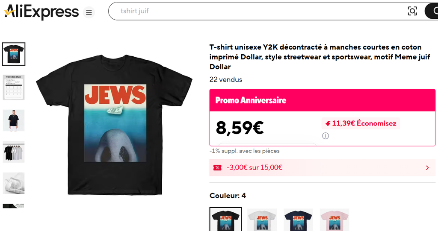The image size is (438, 231).
Task: Select the black shirt color option
Action: [225, 219]
